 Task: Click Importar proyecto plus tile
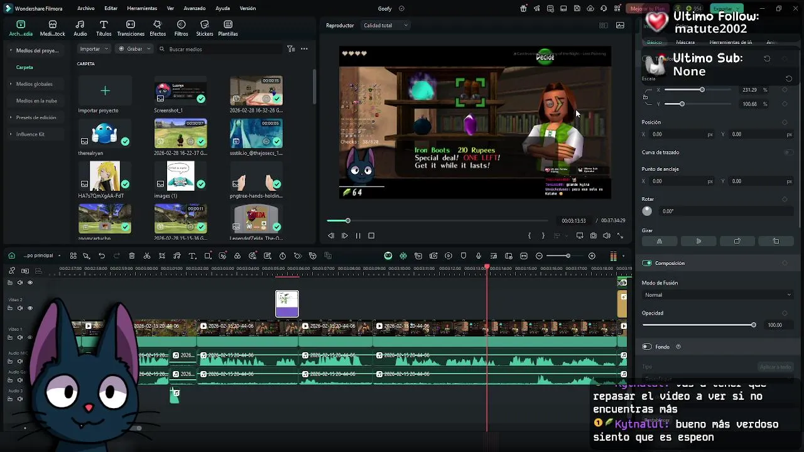point(105,91)
